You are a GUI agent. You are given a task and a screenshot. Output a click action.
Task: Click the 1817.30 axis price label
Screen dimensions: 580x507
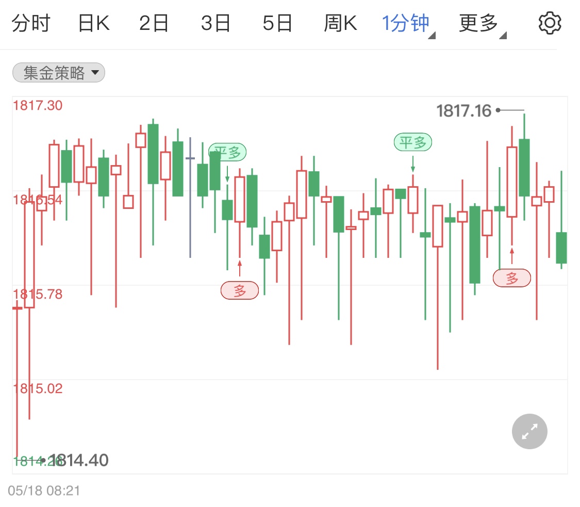pyautogui.click(x=38, y=105)
